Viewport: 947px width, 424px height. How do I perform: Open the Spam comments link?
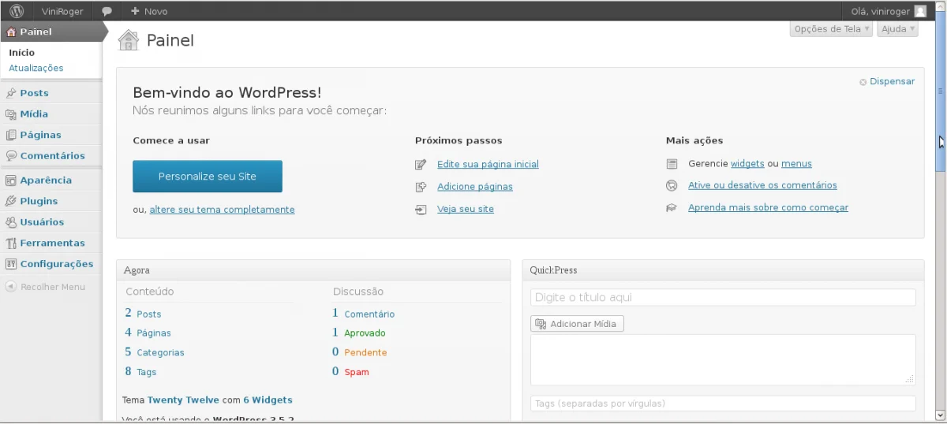click(x=357, y=372)
